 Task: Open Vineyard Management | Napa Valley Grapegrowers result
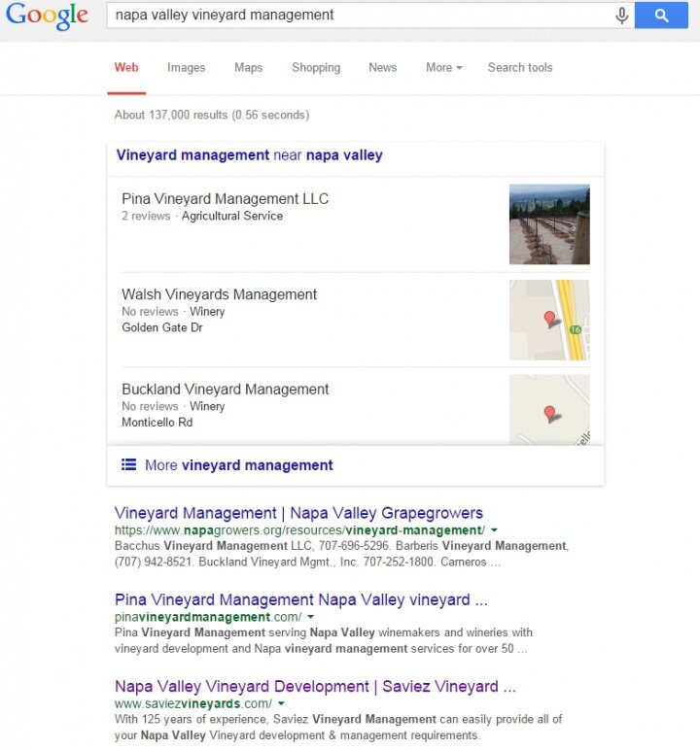pos(298,513)
